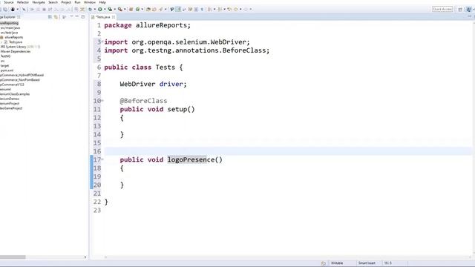Open the Coverage dropdown arrow
475x267 pixels.
[x=115, y=9]
